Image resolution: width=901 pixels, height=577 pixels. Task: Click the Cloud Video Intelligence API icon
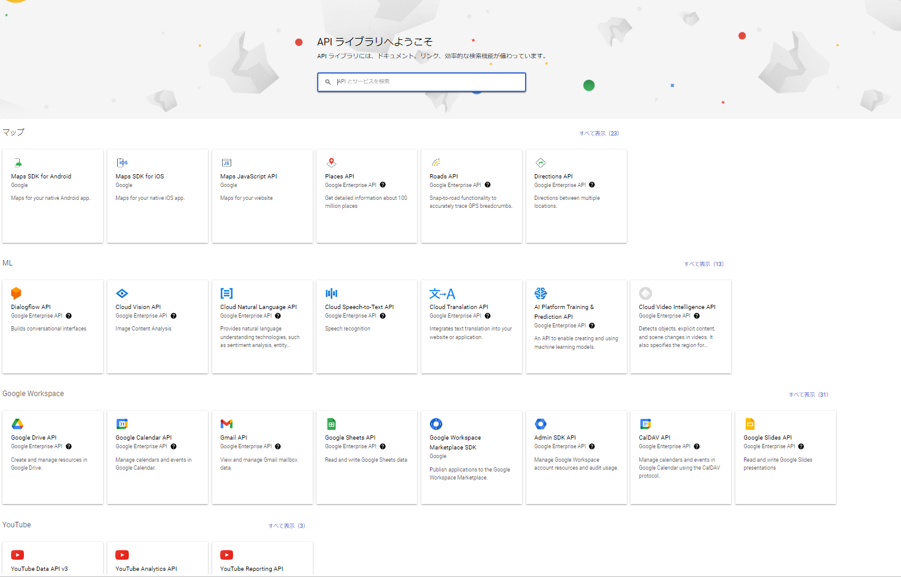click(645, 293)
